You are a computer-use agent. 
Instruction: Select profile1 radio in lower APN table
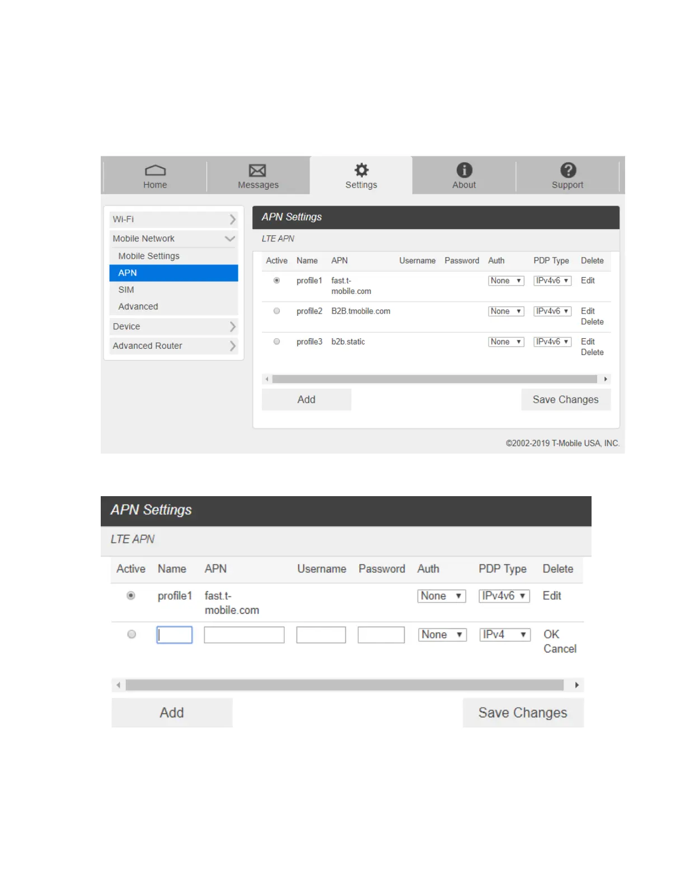coord(131,596)
